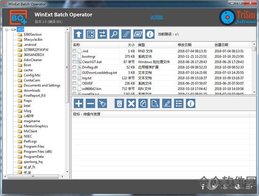Click the rename pencil icon
This screenshot has height=196, width=259.
tap(167, 103)
